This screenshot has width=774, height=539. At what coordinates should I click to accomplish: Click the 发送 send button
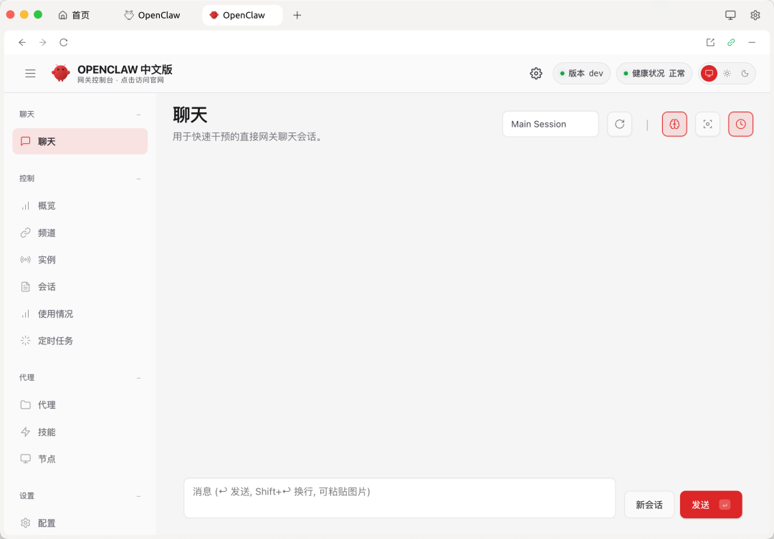pos(710,505)
